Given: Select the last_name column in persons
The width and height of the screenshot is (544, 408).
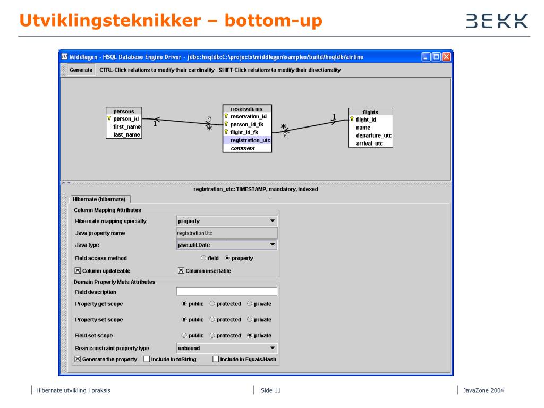Looking at the screenshot, I should [126, 134].
